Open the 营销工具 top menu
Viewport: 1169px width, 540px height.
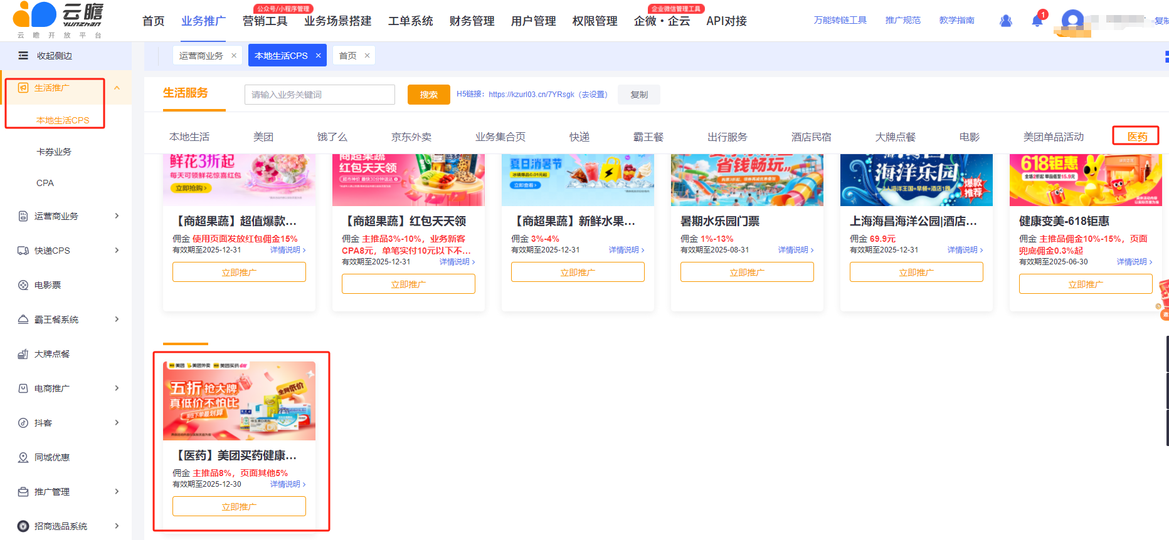(x=265, y=21)
